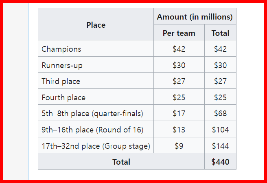Click the Champions per team $42 cell

coord(179,49)
